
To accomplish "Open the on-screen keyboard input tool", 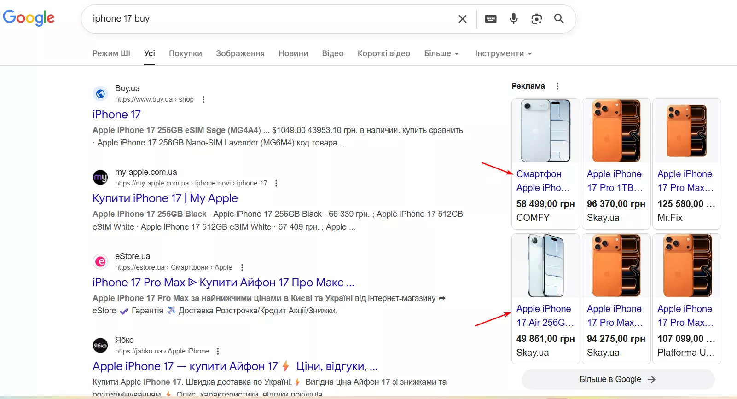I will coord(491,19).
